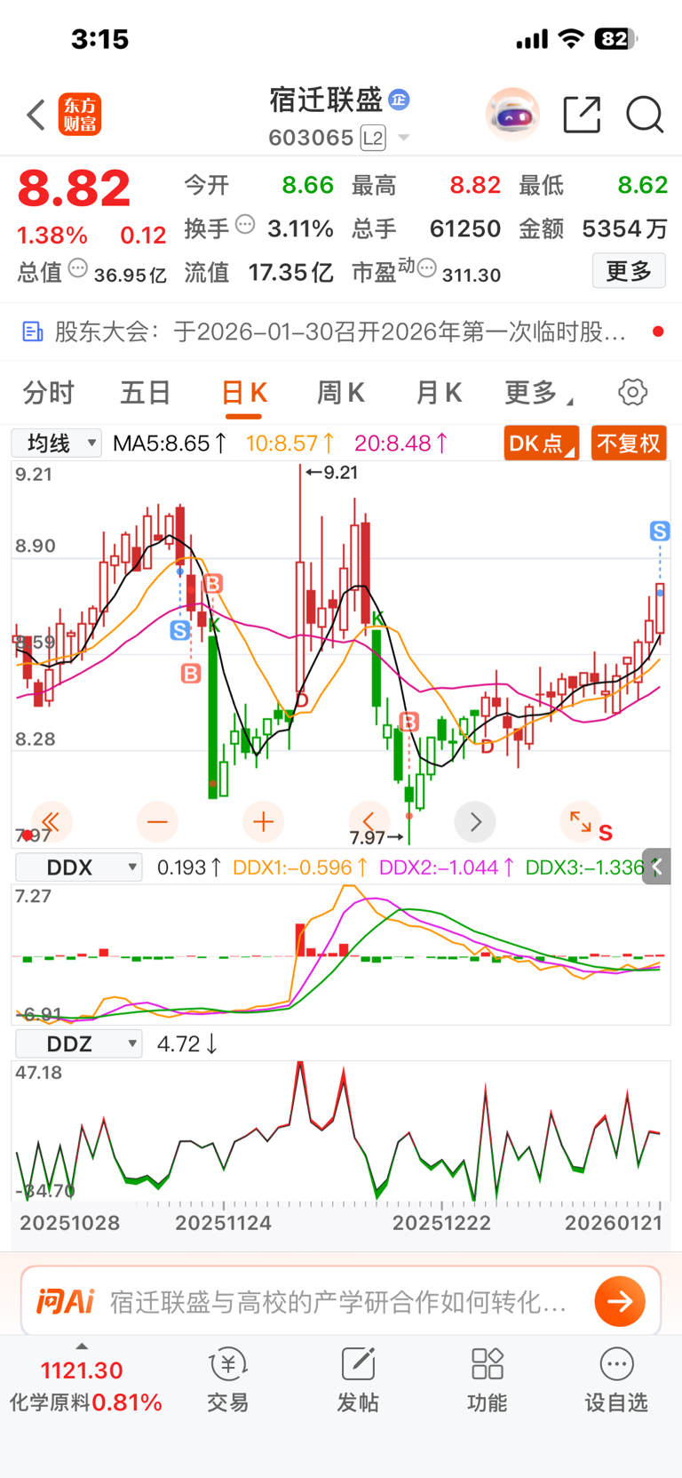Tap the stock name 宿迁联盛
Screen dimensions: 682x1478
[326, 100]
